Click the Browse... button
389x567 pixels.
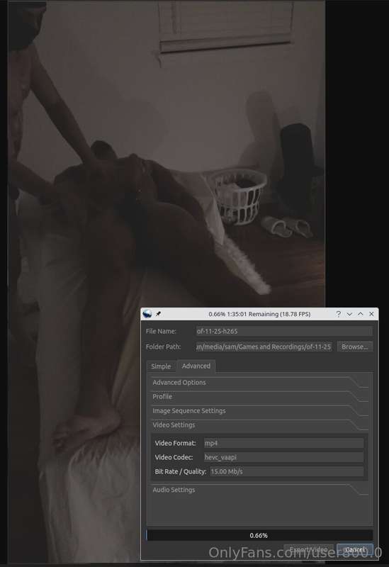coord(355,347)
